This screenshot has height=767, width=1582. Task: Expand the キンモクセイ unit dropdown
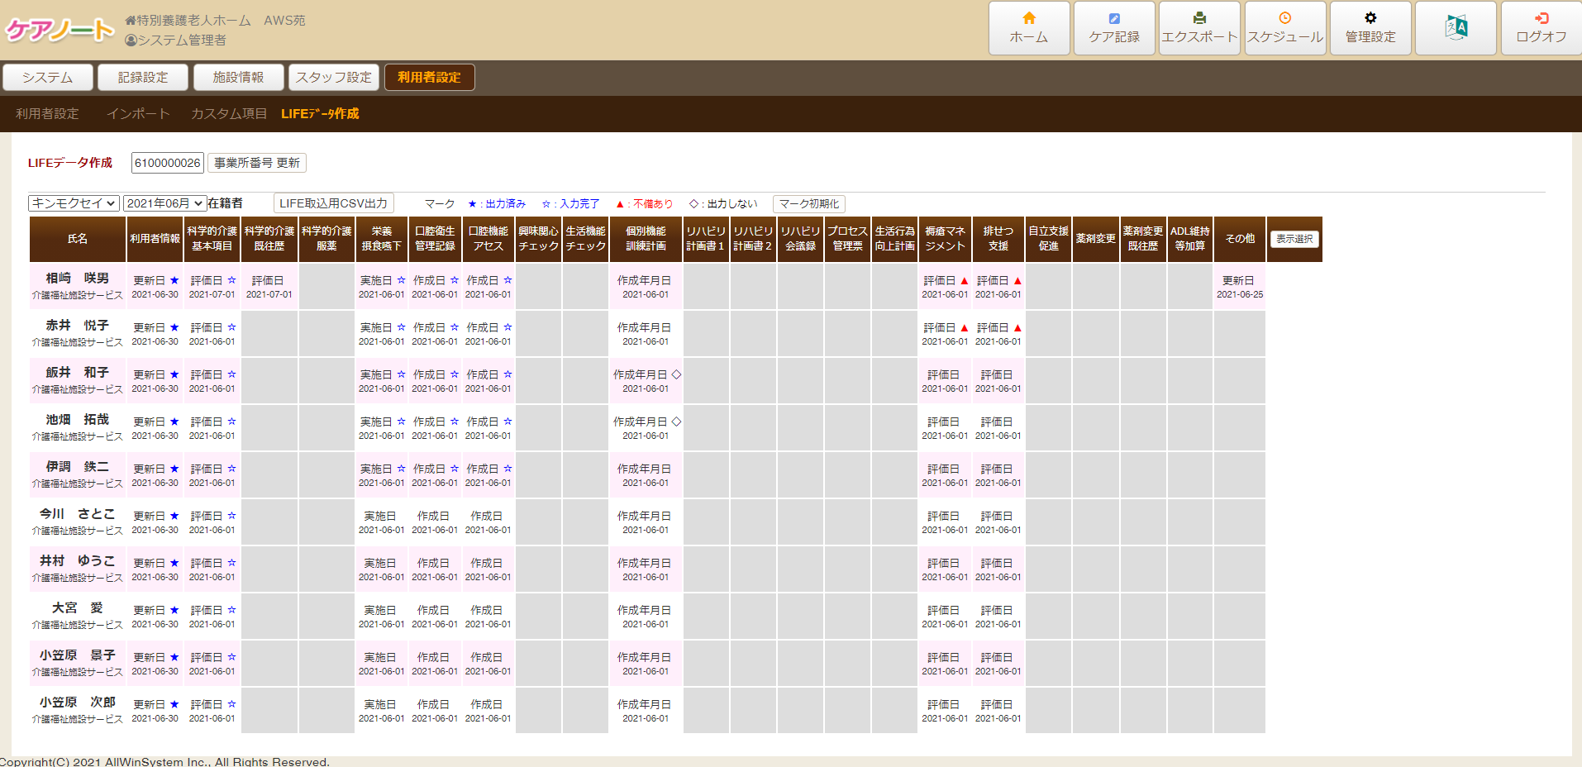74,203
